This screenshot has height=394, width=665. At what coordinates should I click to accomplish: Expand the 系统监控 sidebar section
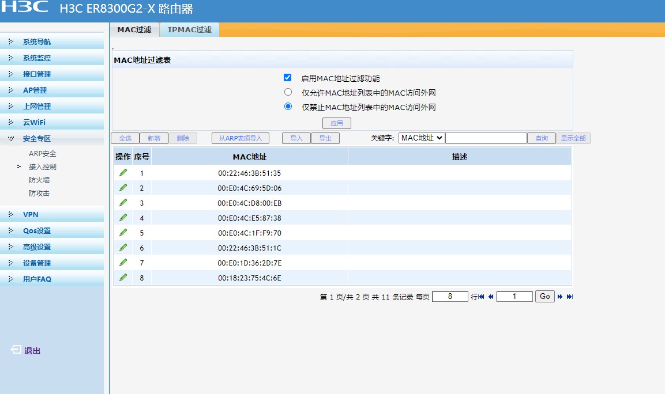coord(36,58)
